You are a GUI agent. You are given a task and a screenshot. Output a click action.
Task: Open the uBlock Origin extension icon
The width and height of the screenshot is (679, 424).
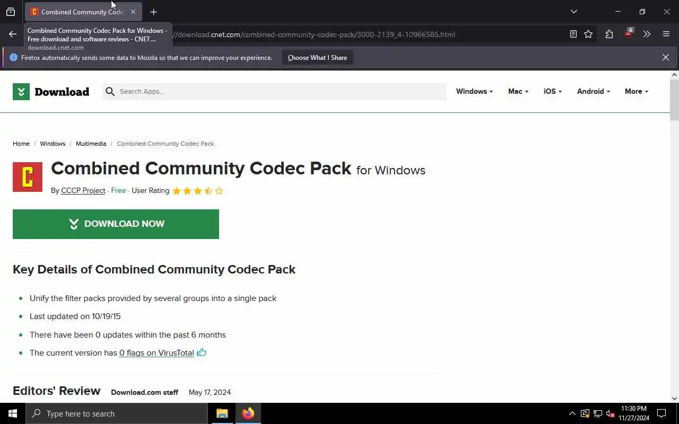[628, 33]
